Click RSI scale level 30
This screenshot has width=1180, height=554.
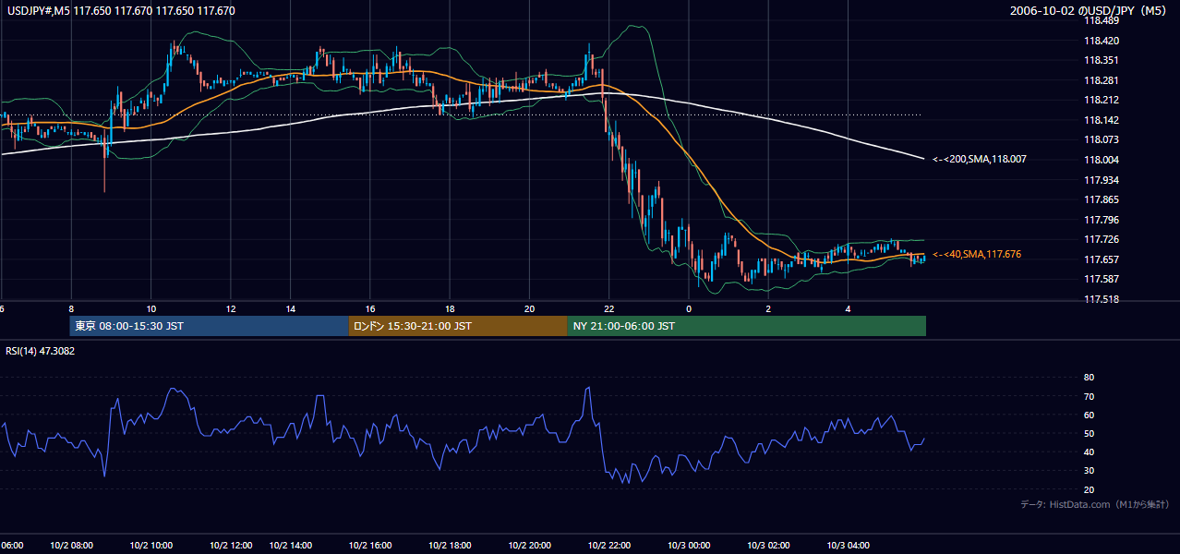click(x=1089, y=471)
